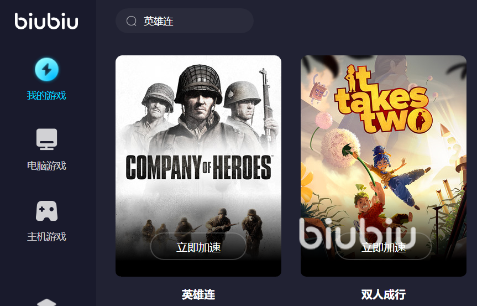
Task: Open the 我的游戏 text label
Action: (46, 95)
